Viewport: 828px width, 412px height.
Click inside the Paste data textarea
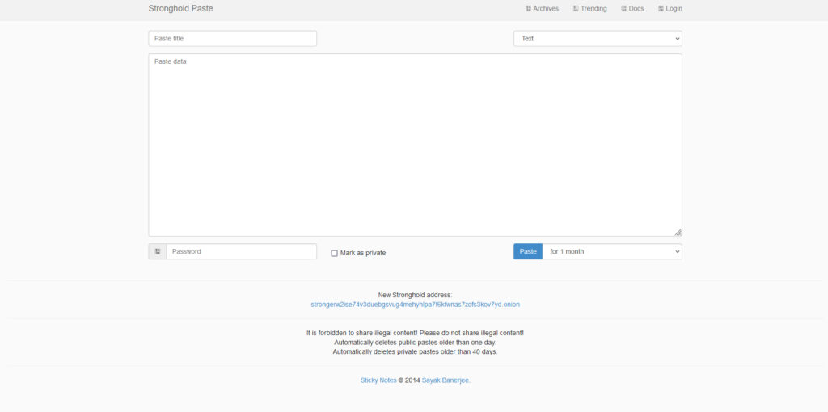(x=415, y=145)
